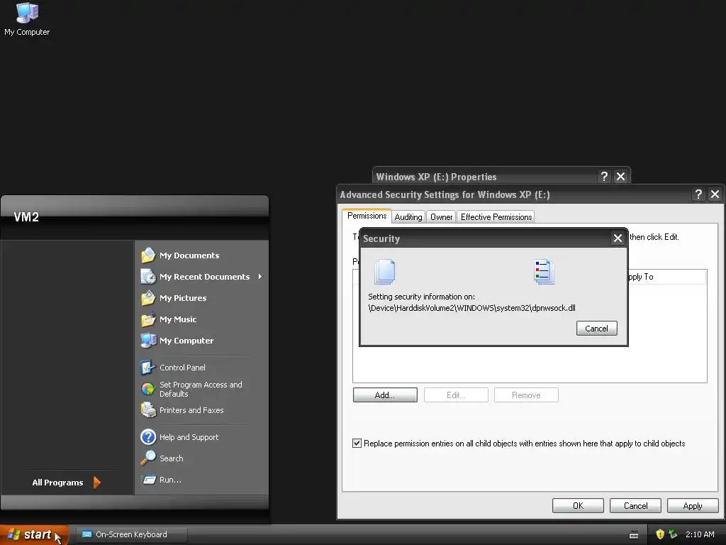Click the network connection tray icon

pos(673,534)
